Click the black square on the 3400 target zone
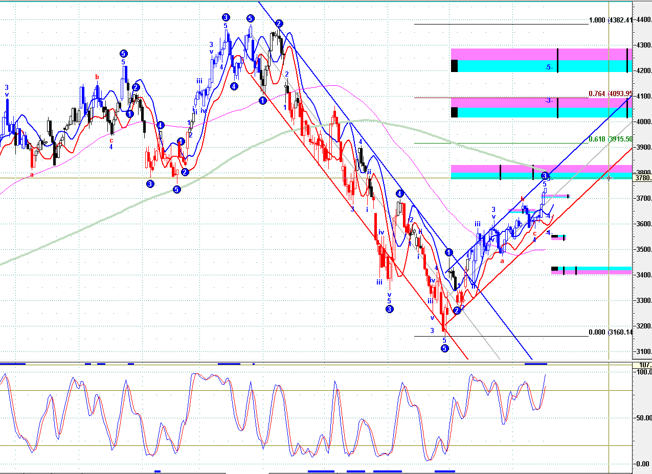This screenshot has width=652, height=474. click(x=554, y=269)
